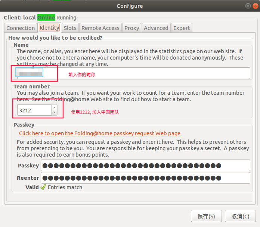Viewport: 260px width, 227px height.
Task: Click the Reenter passkey field
Action: point(145,178)
